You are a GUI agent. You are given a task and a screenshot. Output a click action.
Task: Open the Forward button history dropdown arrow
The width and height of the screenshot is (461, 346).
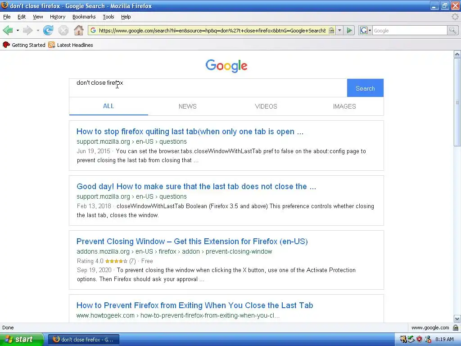(x=38, y=30)
